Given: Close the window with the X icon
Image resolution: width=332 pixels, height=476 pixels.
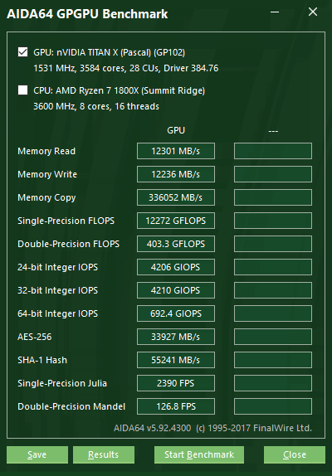Looking at the screenshot, I should tap(313, 12).
